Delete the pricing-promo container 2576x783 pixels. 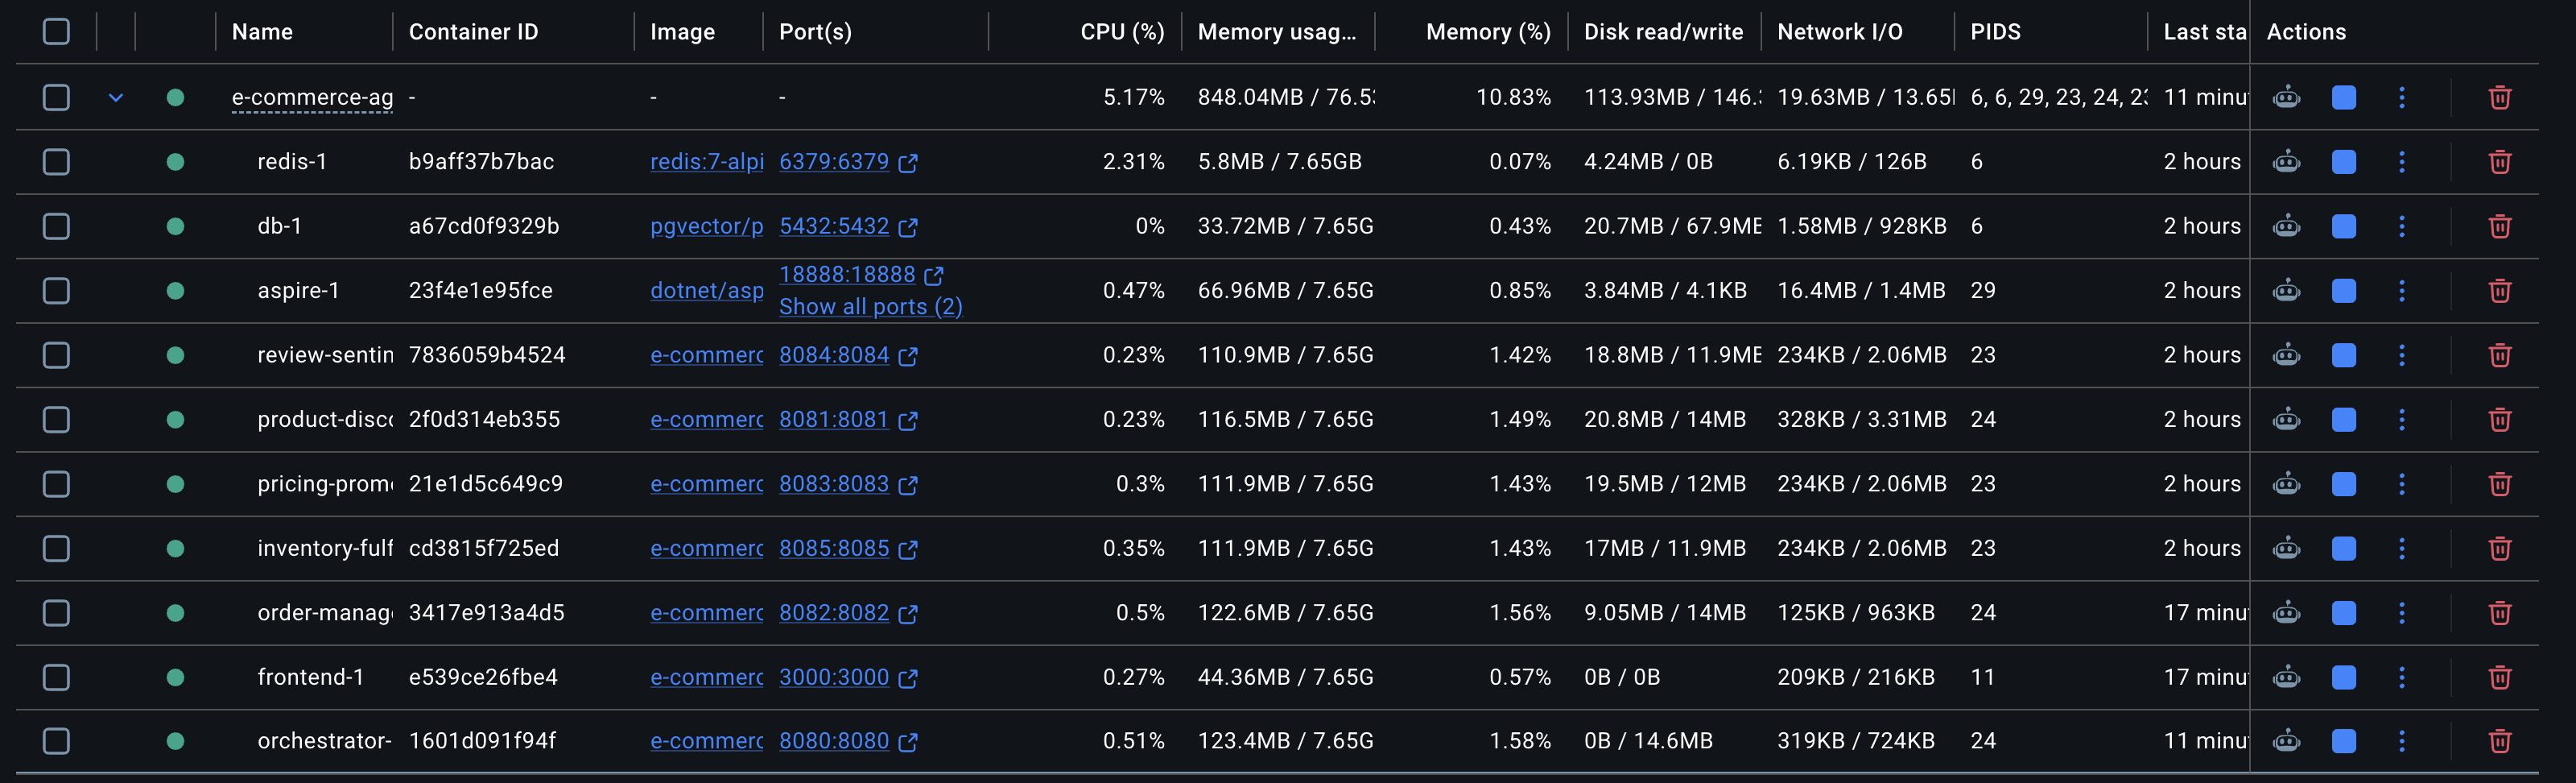click(2501, 483)
